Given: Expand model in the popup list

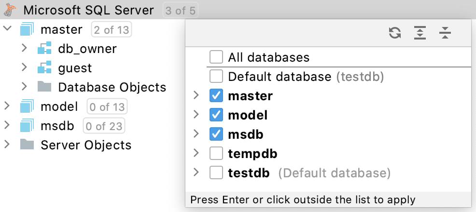Looking at the screenshot, I should (196, 115).
